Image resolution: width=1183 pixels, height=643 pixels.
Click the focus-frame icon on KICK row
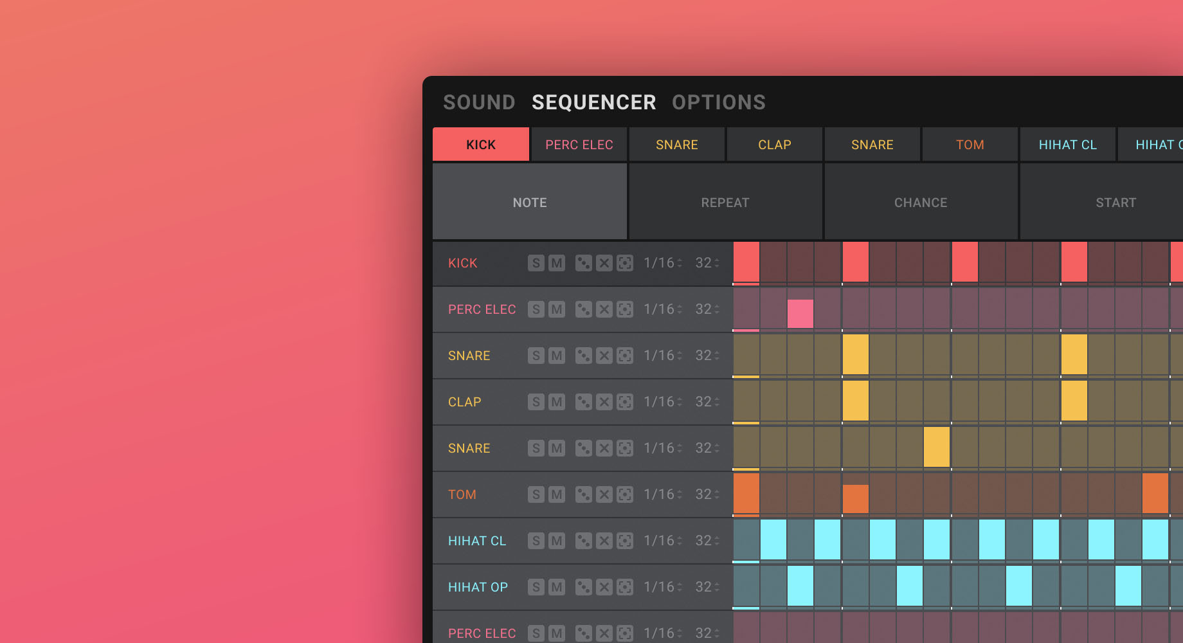625,263
